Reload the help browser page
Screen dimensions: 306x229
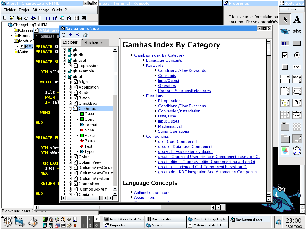click(x=64, y=35)
